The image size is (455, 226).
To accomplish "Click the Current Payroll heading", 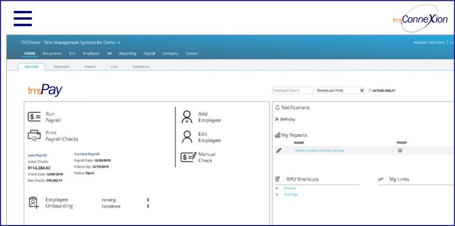I will [87, 154].
